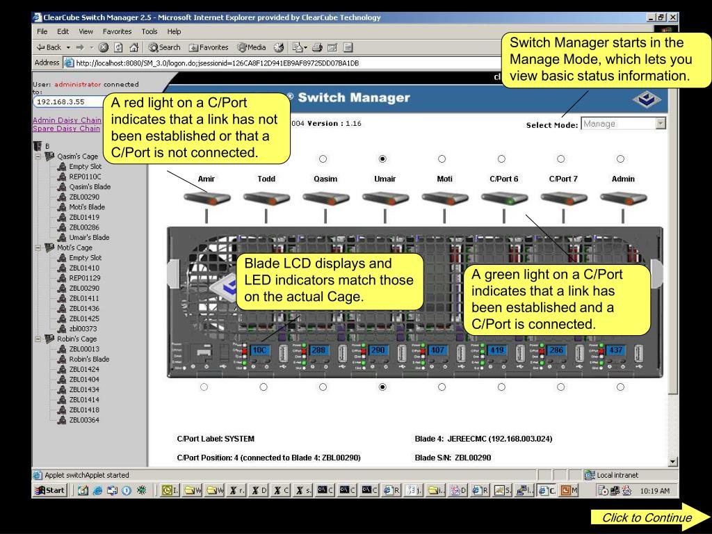The image size is (712, 534).
Task: Print the page with the printer icon
Action: click(x=317, y=47)
